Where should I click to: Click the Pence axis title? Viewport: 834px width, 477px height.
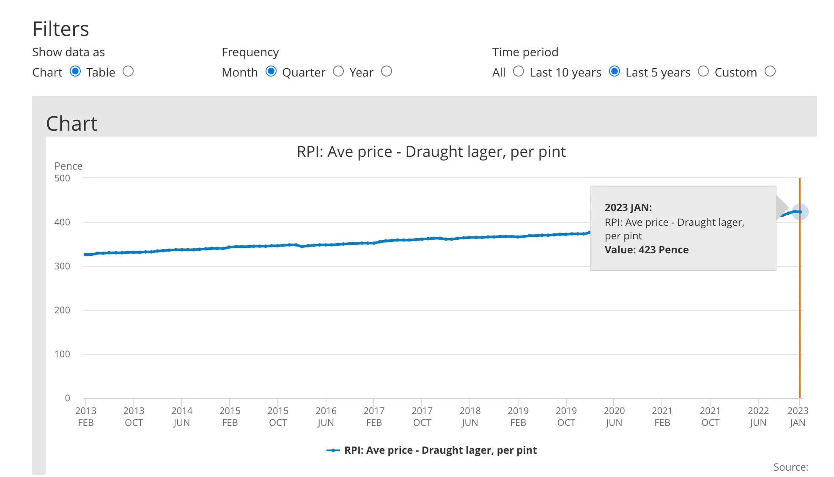pos(68,166)
